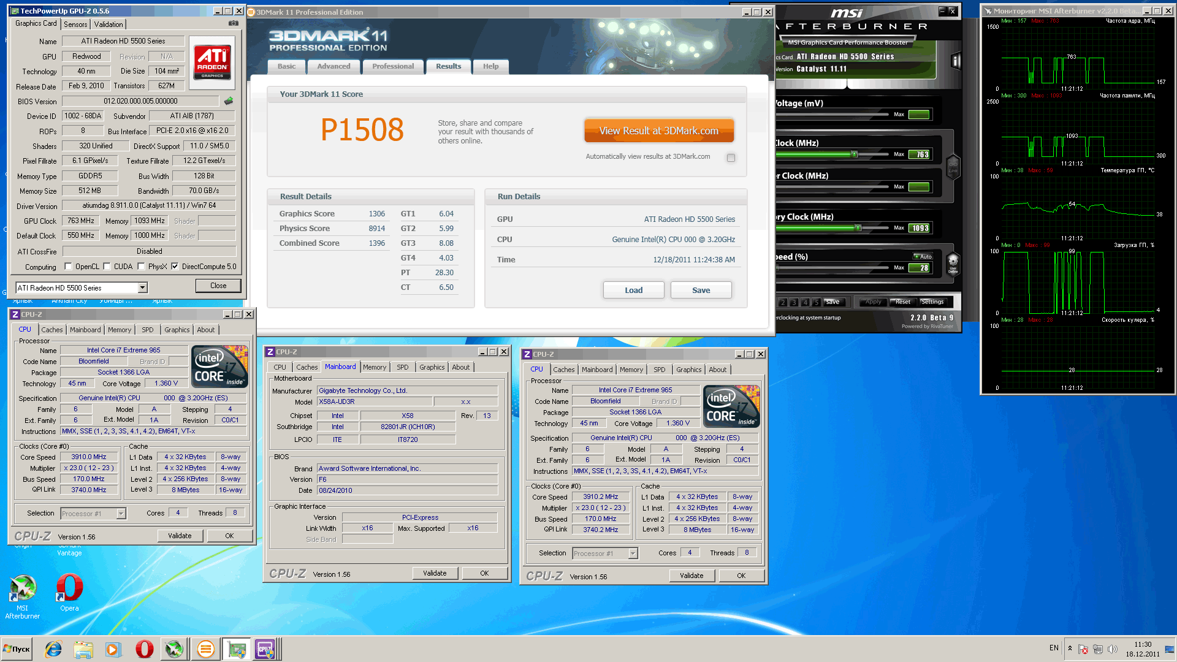Open MSI Afterburner desktop shortcut
The image size is (1177, 662).
(23, 597)
